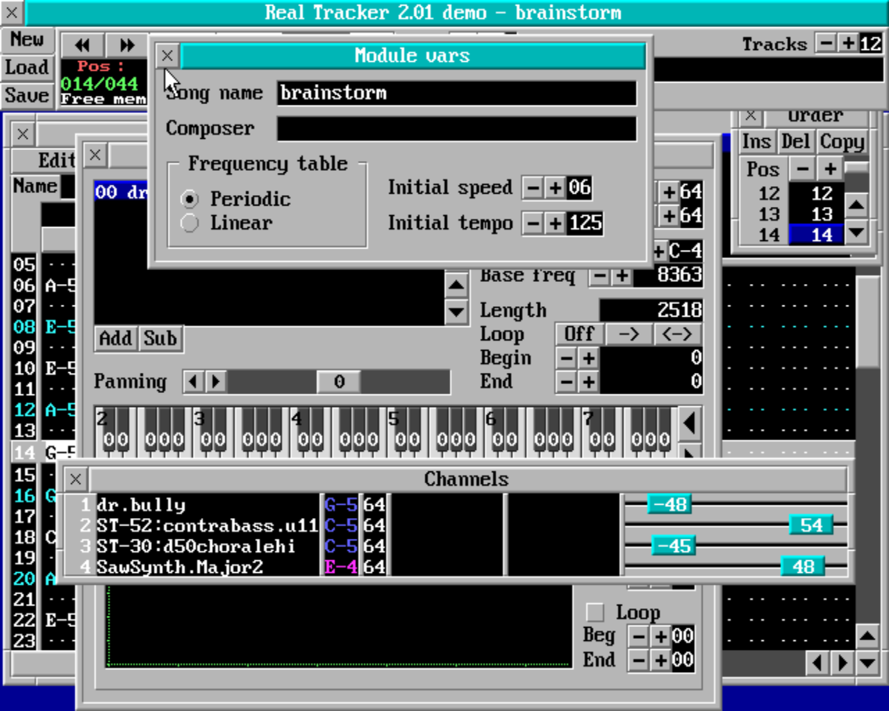
Task: Click the Add sample button
Action: pos(115,338)
